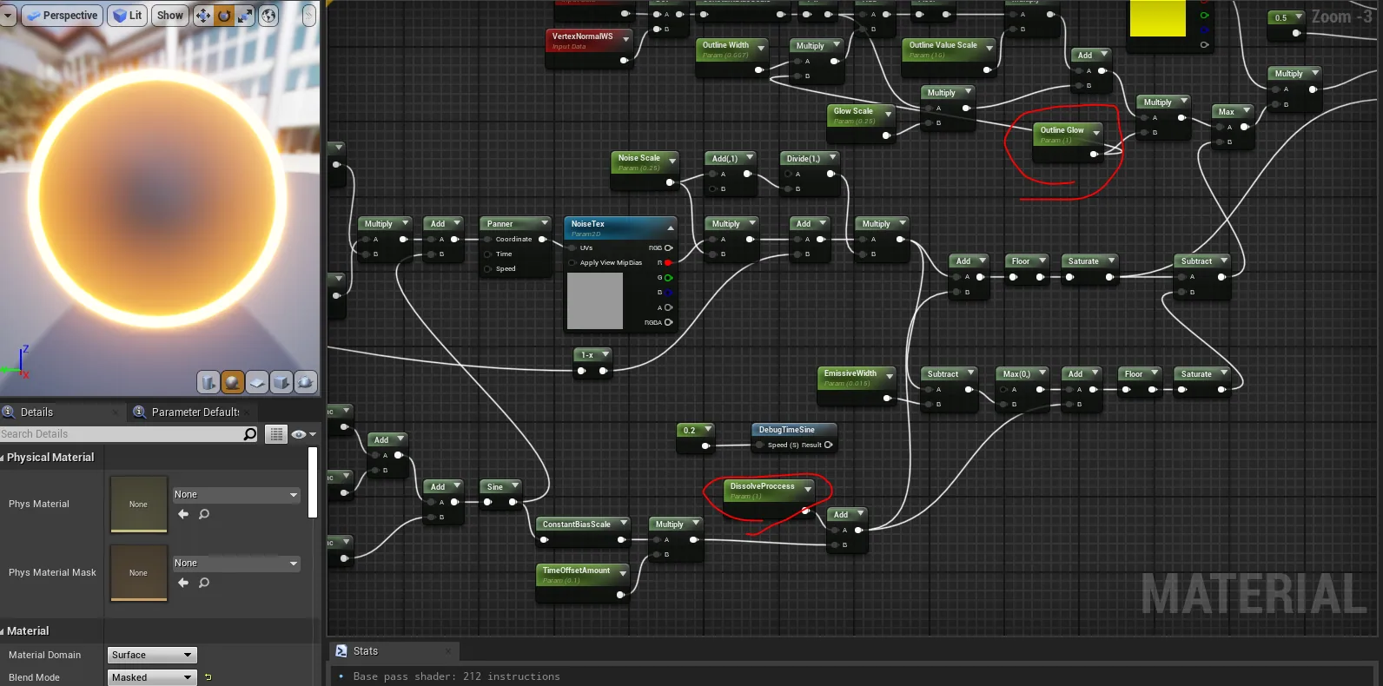Select the translate mode icon in viewport
Viewport: 1383px width, 686px height.
[x=203, y=16]
